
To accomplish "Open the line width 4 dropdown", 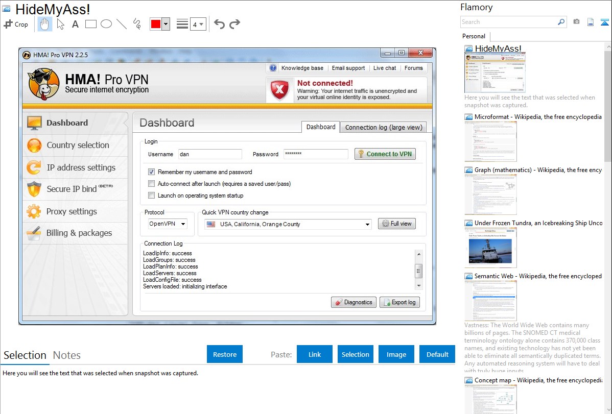I will (x=198, y=25).
